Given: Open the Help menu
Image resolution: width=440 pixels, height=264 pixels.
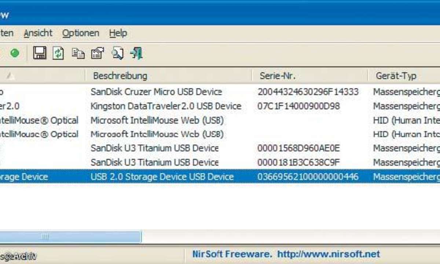Looking at the screenshot, I should [x=118, y=33].
